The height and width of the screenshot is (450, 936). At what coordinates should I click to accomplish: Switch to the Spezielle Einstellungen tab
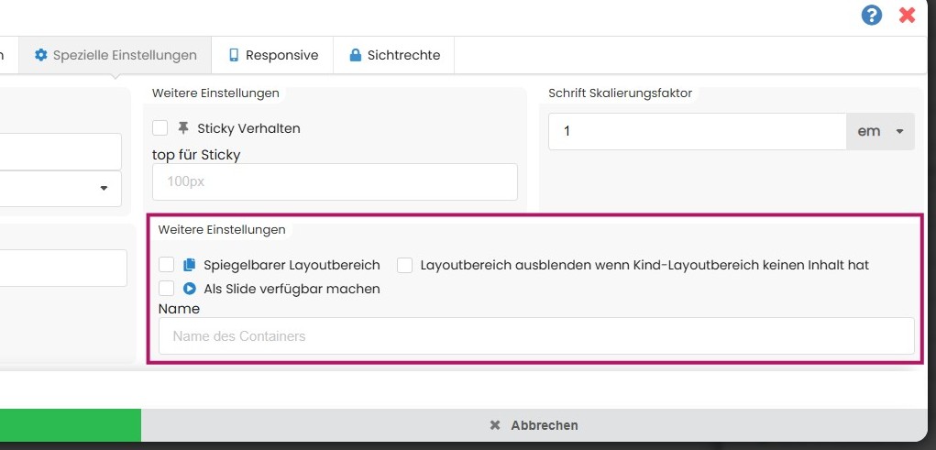click(x=116, y=55)
